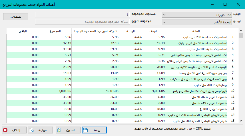245x136 pixels.
Task: Save targets with the حفظ button
Action: coord(95,130)
